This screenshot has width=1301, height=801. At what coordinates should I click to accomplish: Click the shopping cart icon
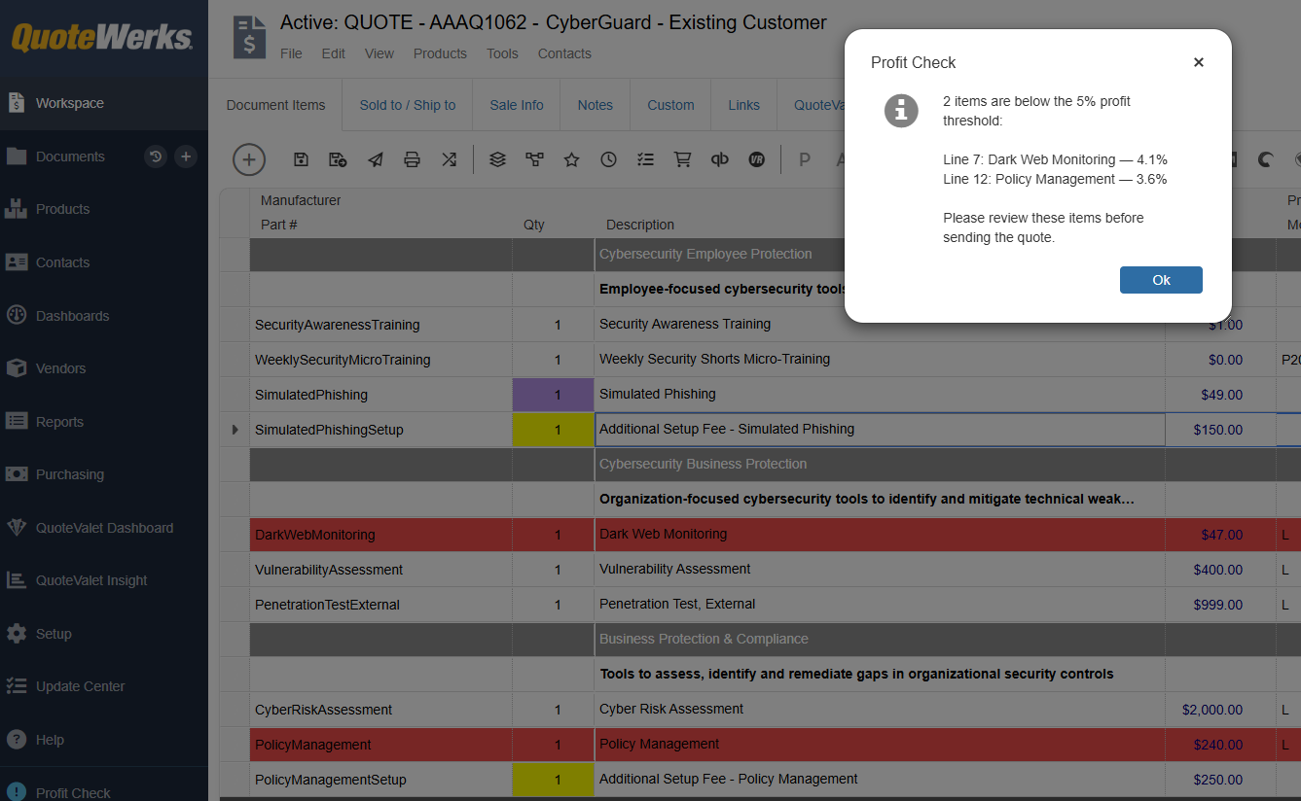coord(682,159)
